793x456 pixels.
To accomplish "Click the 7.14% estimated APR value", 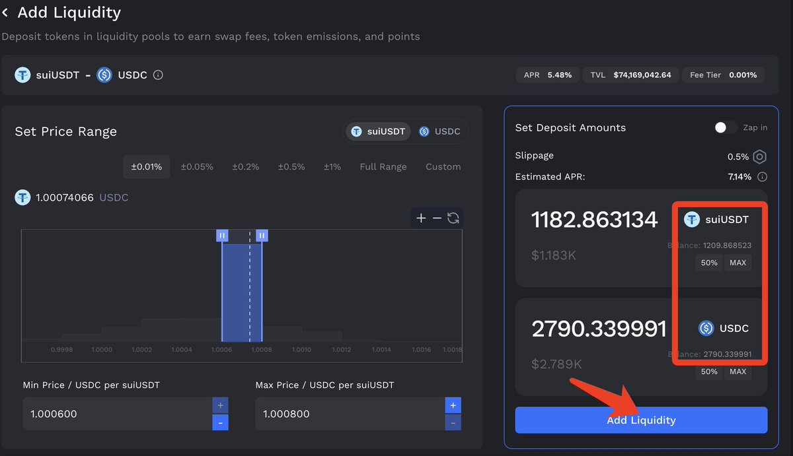I will pos(739,177).
